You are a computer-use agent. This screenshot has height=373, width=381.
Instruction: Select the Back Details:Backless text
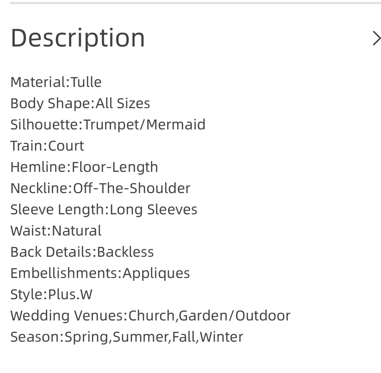[82, 252]
